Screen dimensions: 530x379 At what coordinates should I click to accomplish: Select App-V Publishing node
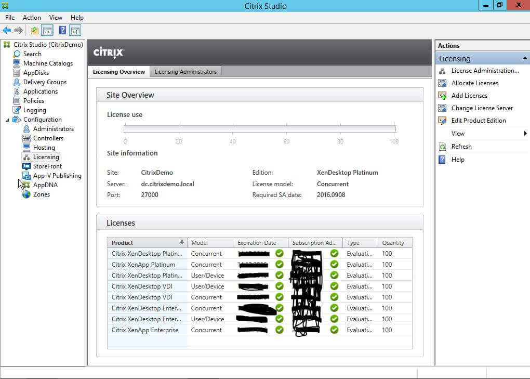pyautogui.click(x=57, y=176)
